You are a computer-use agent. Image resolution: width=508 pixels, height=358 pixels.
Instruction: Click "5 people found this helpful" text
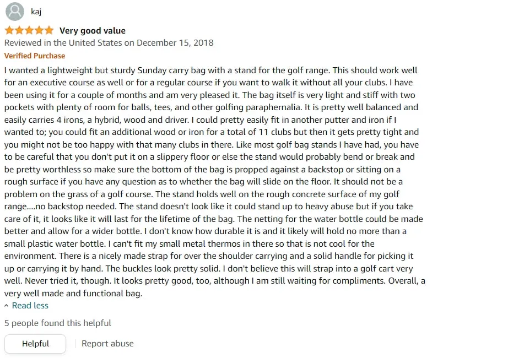pyautogui.click(x=58, y=323)
